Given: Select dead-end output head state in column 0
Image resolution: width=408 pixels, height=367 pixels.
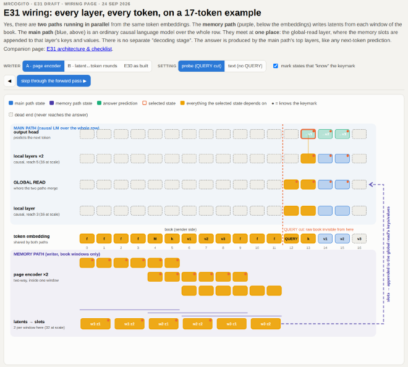Looking at the screenshot, I should click(x=87, y=134).
